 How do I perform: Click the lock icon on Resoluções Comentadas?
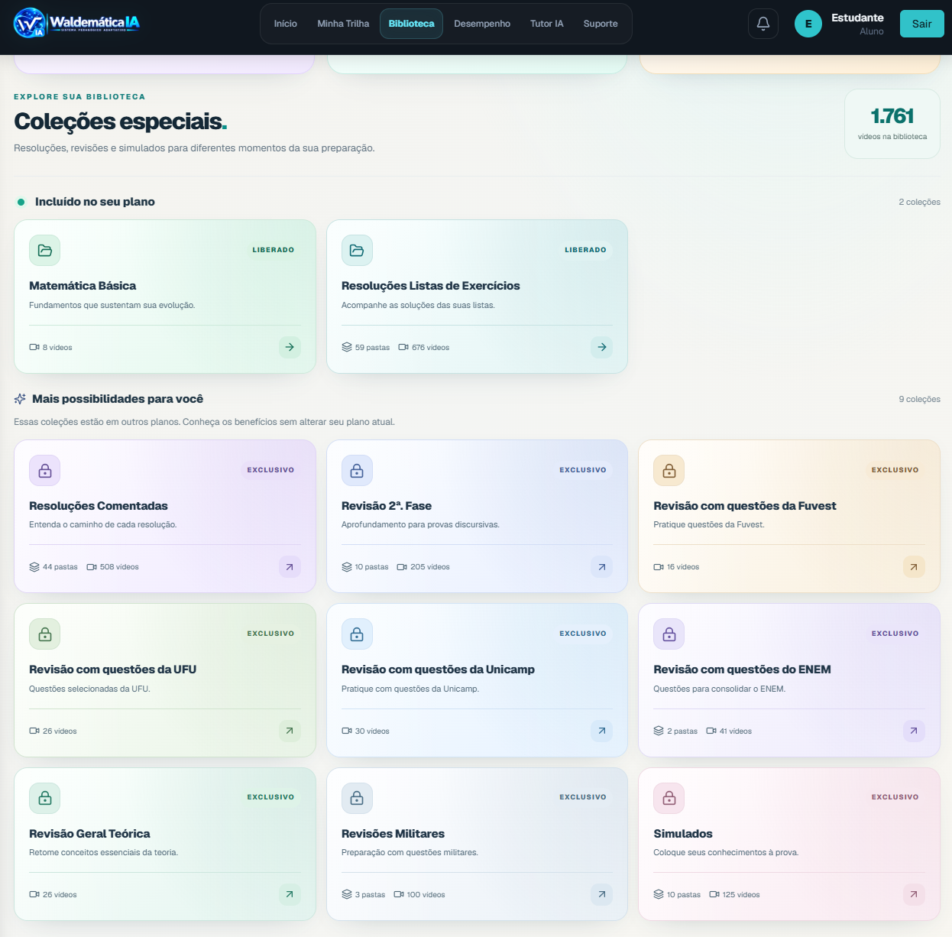(x=45, y=471)
